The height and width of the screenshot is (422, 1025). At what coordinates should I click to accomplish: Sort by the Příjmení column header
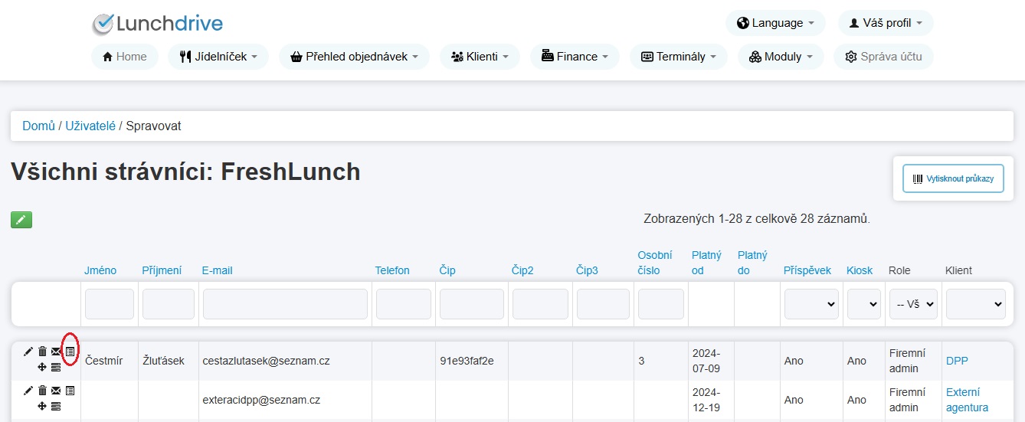(x=162, y=270)
